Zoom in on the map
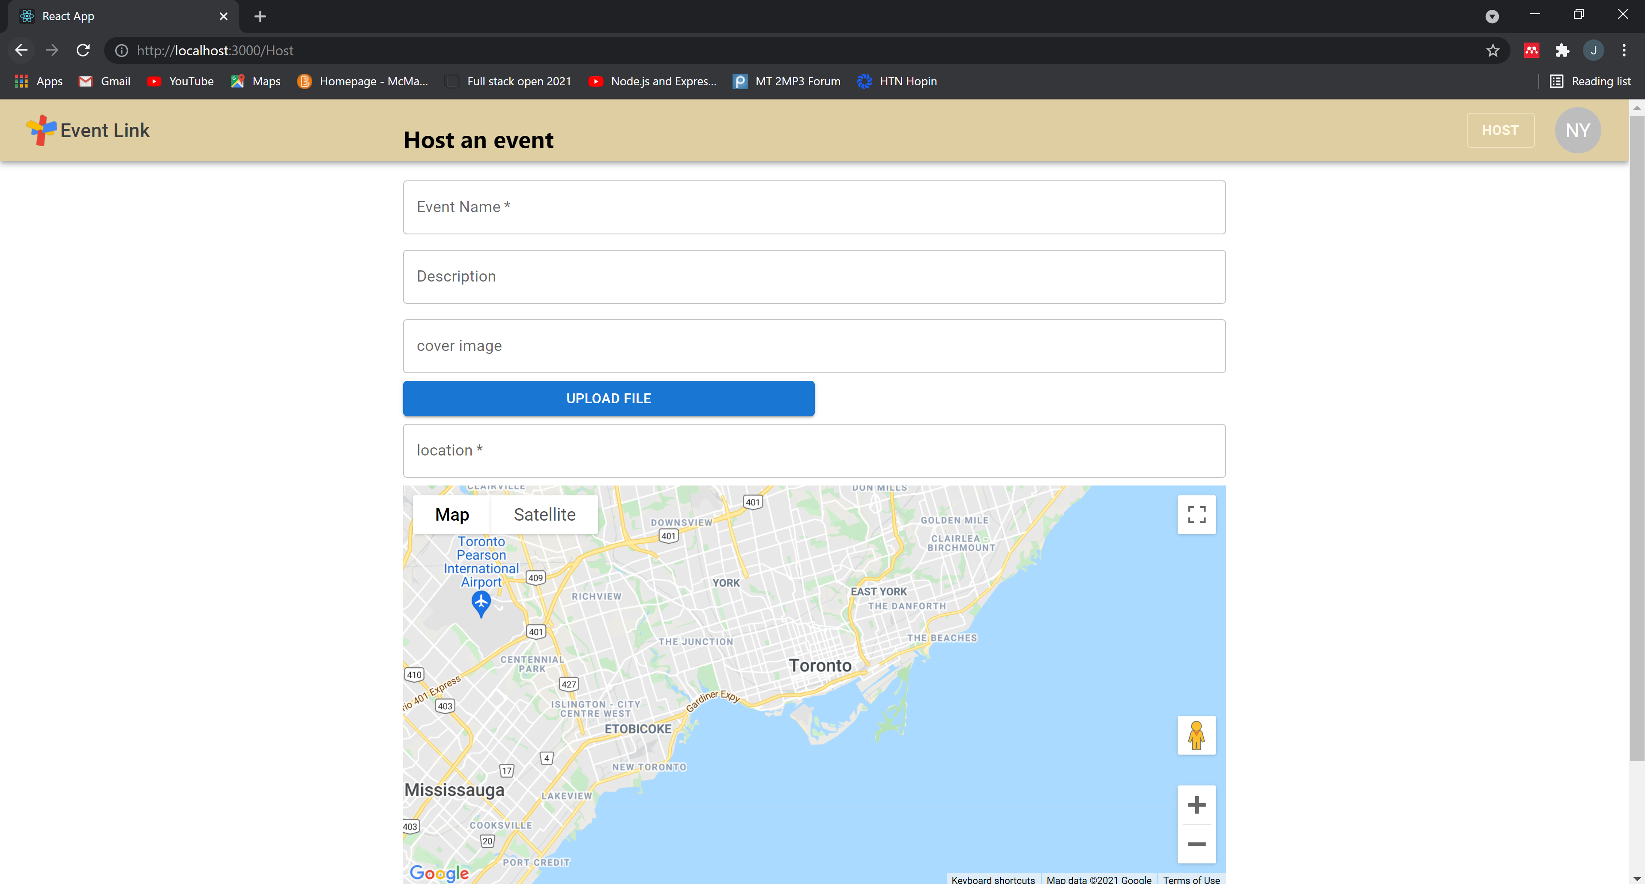Viewport: 1645px width, 884px height. pos(1196,805)
